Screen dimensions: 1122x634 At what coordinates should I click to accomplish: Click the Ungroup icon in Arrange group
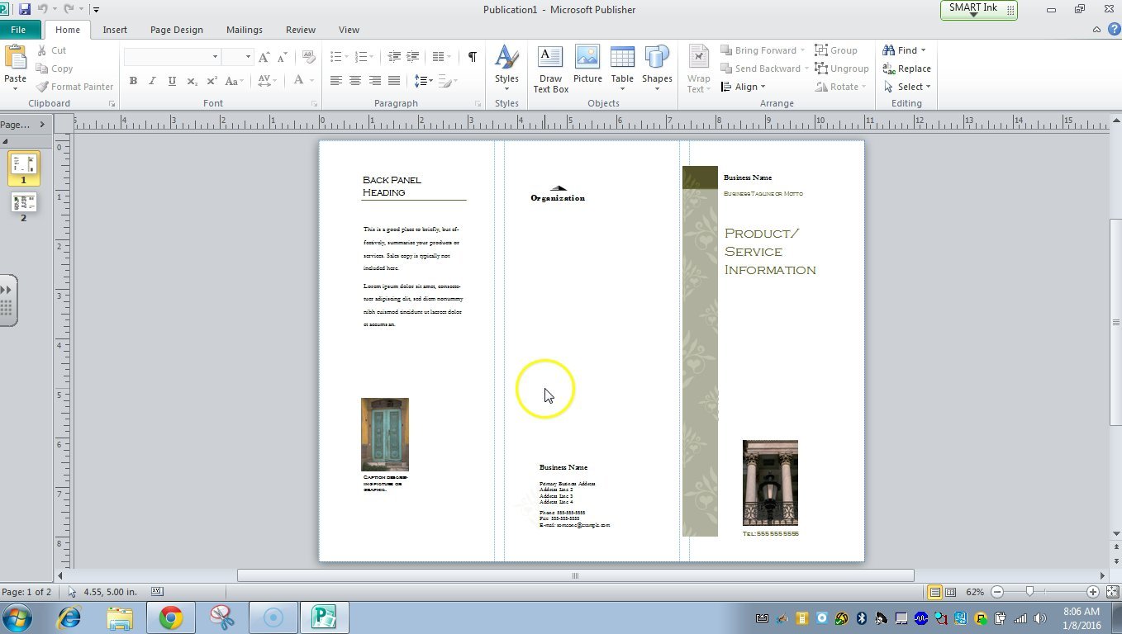coord(843,69)
